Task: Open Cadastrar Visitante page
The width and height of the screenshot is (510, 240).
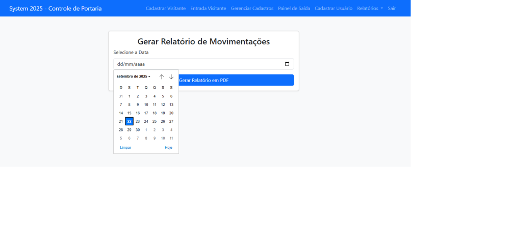Action: coord(166,9)
